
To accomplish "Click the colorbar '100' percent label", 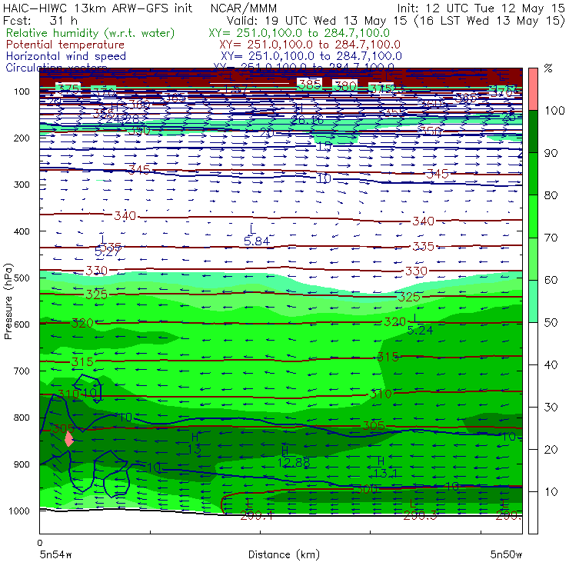I will pos(554,111).
